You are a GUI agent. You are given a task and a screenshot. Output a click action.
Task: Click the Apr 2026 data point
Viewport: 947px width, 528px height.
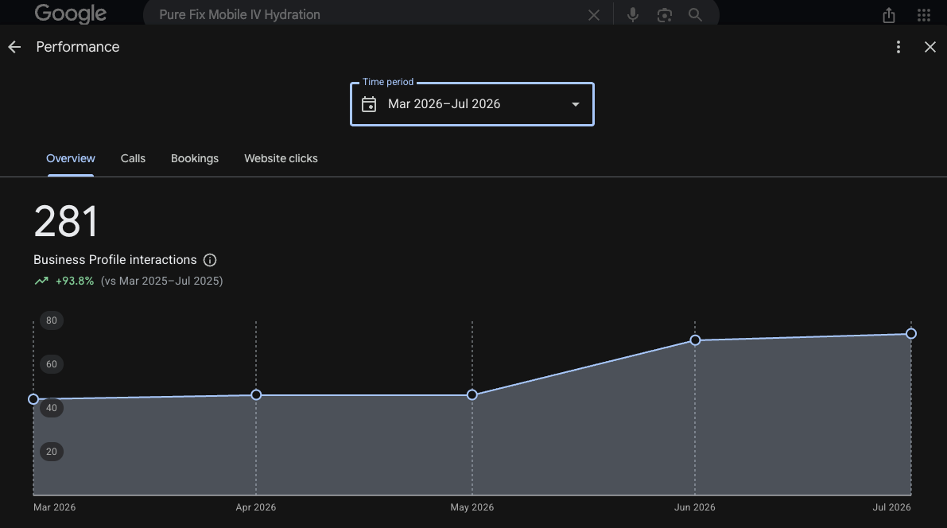tap(256, 394)
